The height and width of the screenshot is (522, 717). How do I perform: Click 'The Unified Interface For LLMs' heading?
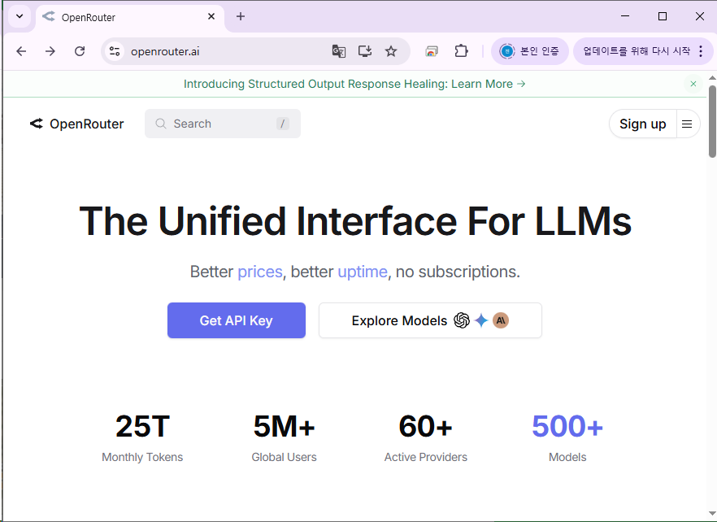[355, 221]
